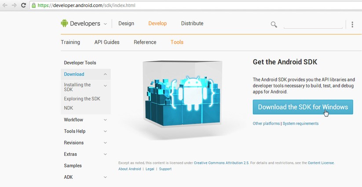362x187 pixels.
Task: Click Download the SDK for Windows button
Action: click(303, 107)
